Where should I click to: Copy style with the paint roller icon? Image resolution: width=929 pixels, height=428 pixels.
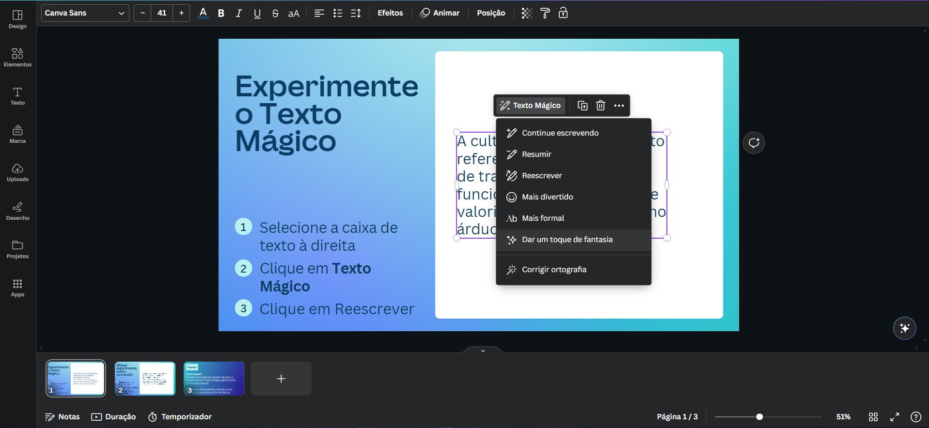pyautogui.click(x=545, y=13)
